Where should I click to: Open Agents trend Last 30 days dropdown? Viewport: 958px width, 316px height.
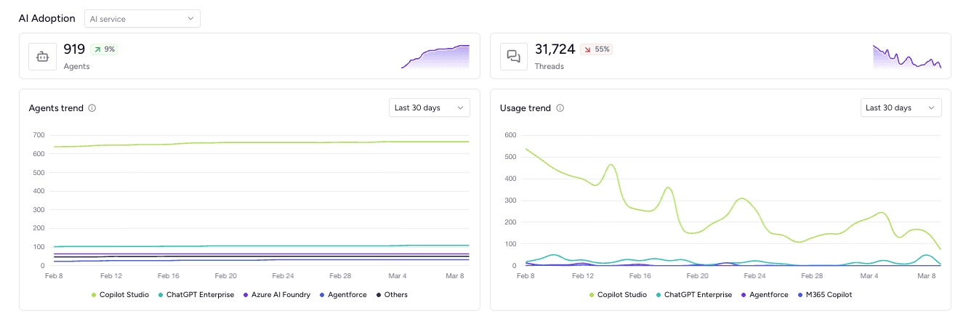pos(429,108)
